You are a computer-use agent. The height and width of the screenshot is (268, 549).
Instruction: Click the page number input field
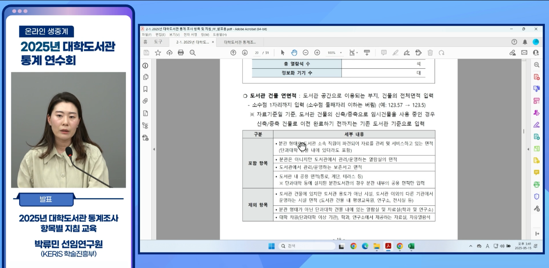pyautogui.click(x=257, y=53)
